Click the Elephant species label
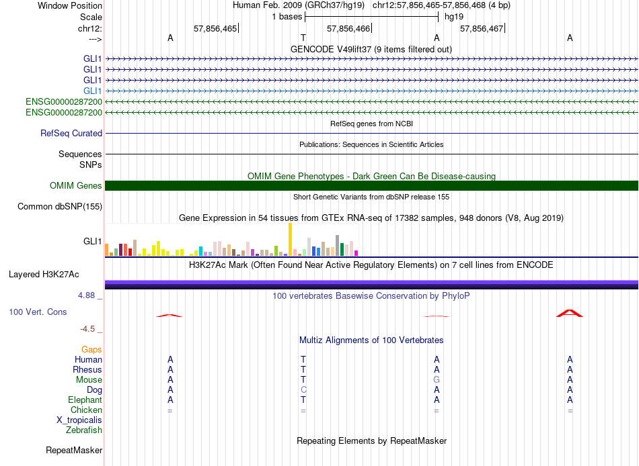639x466 pixels. click(x=85, y=400)
